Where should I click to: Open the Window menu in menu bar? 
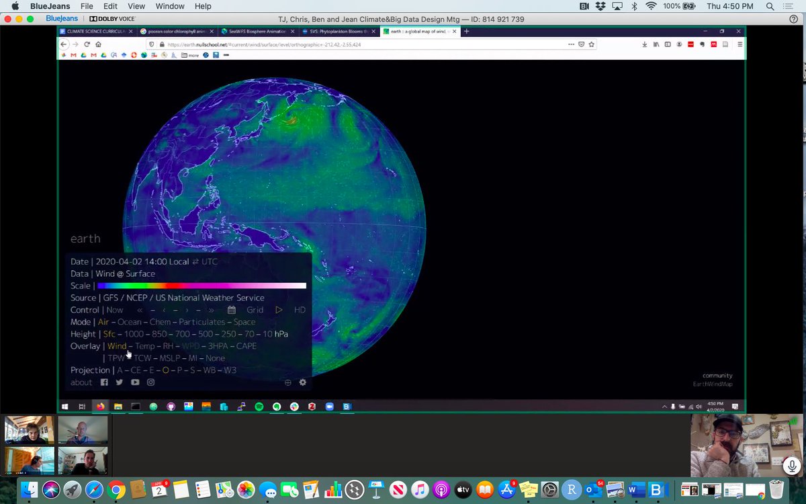click(170, 6)
